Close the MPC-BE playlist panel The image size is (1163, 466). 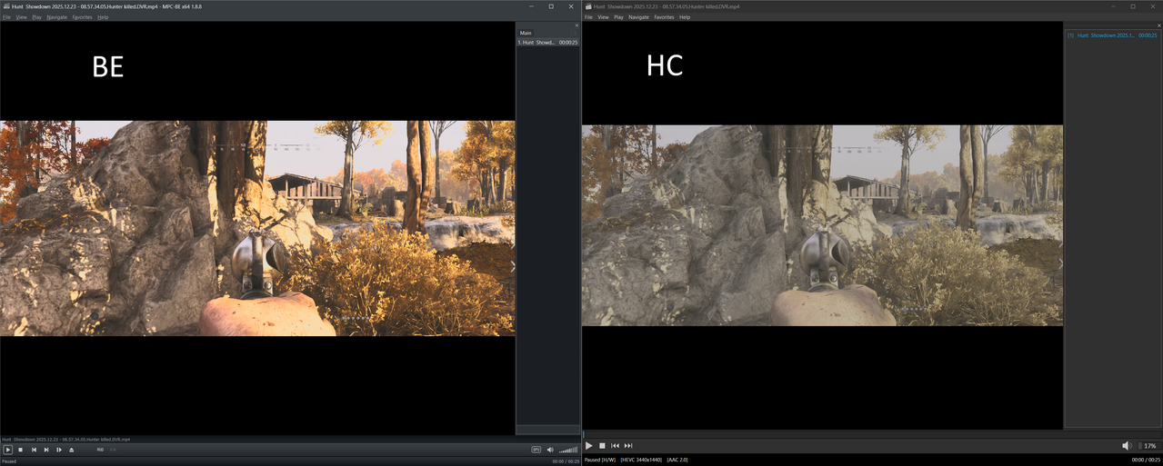click(576, 25)
